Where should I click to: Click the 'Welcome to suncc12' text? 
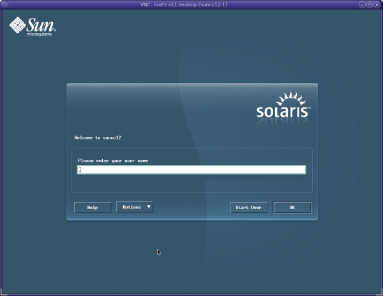click(98, 137)
